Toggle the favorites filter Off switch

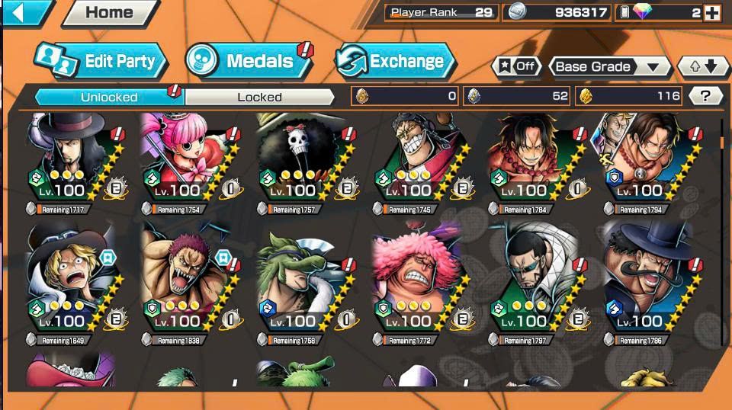pos(517,67)
